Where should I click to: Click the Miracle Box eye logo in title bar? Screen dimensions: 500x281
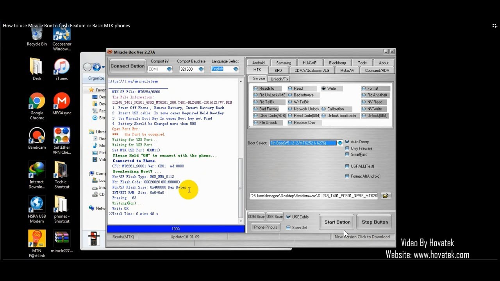coord(110,52)
